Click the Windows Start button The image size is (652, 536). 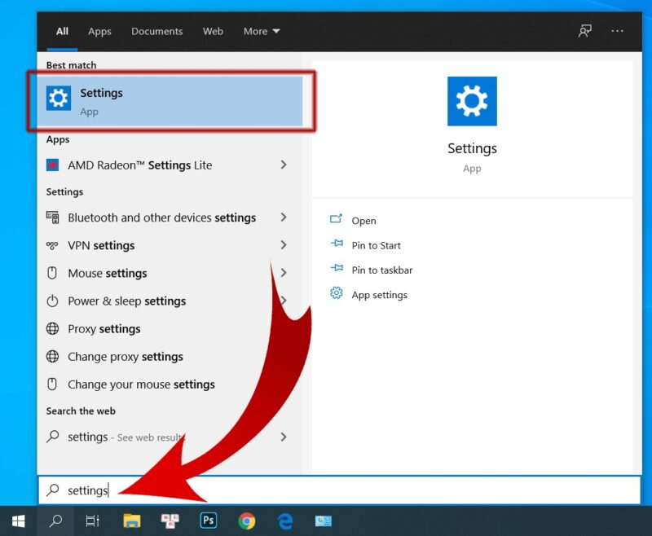[18, 521]
